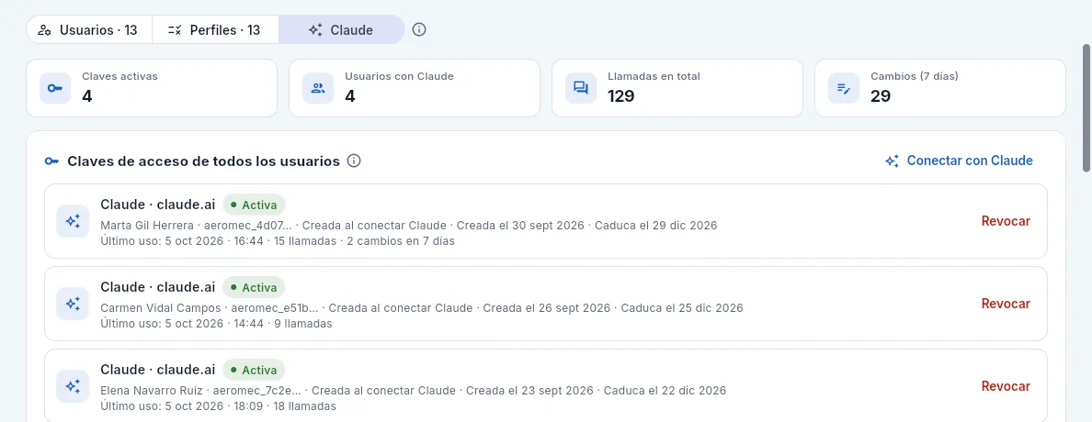This screenshot has height=422, width=1092.
Task: Revoke Carmen Vidal Campos's access key
Action: point(1006,304)
